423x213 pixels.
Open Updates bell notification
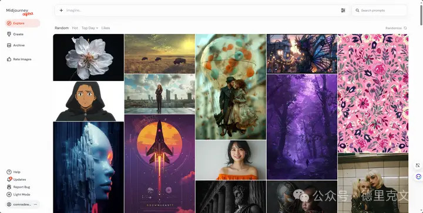(9, 180)
